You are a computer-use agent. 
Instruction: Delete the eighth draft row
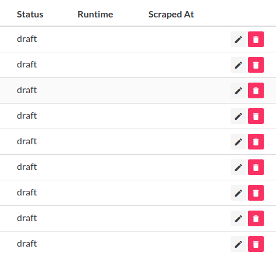coord(256,219)
